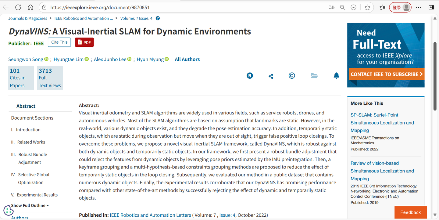Click the vertical page scrollbar thumb

pyautogui.click(x=435, y=76)
